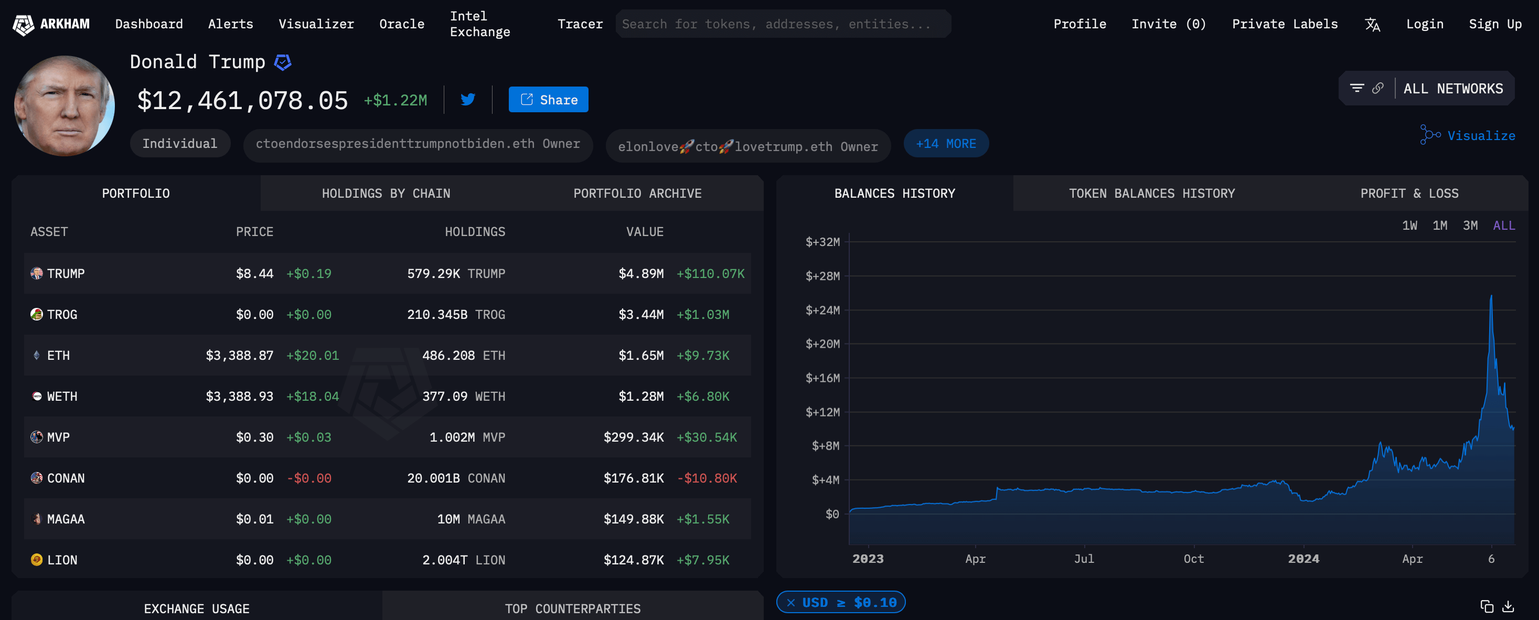The height and width of the screenshot is (620, 1539).
Task: Click the CONAN token icon
Action: tap(36, 478)
